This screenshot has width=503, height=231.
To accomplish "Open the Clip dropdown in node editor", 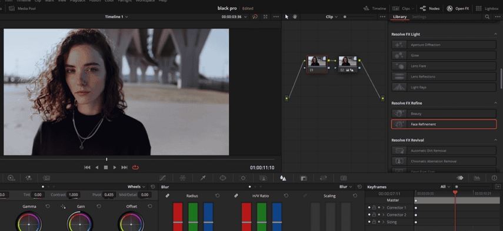I will [332, 16].
